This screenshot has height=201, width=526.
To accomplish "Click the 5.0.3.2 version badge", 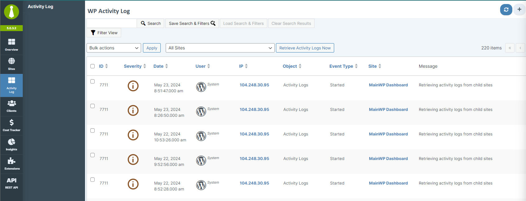I will (12, 28).
